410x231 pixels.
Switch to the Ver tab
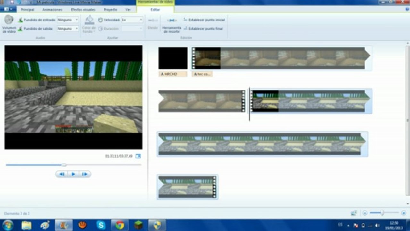pos(128,10)
